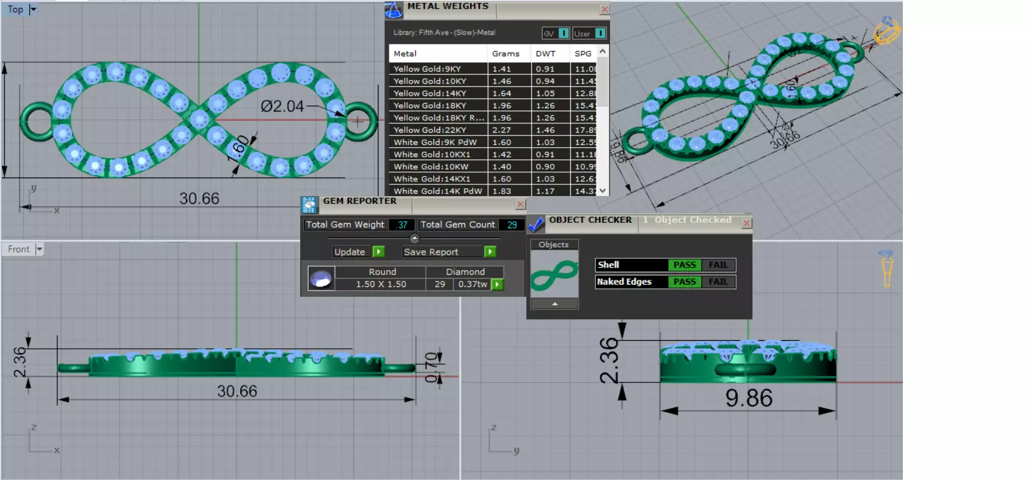Viewport: 1030px width, 480px height.
Task: Click the gold ring icon in perspective view
Action: [886, 31]
